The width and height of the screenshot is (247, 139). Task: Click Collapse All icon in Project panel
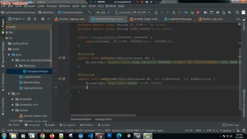[35, 19]
